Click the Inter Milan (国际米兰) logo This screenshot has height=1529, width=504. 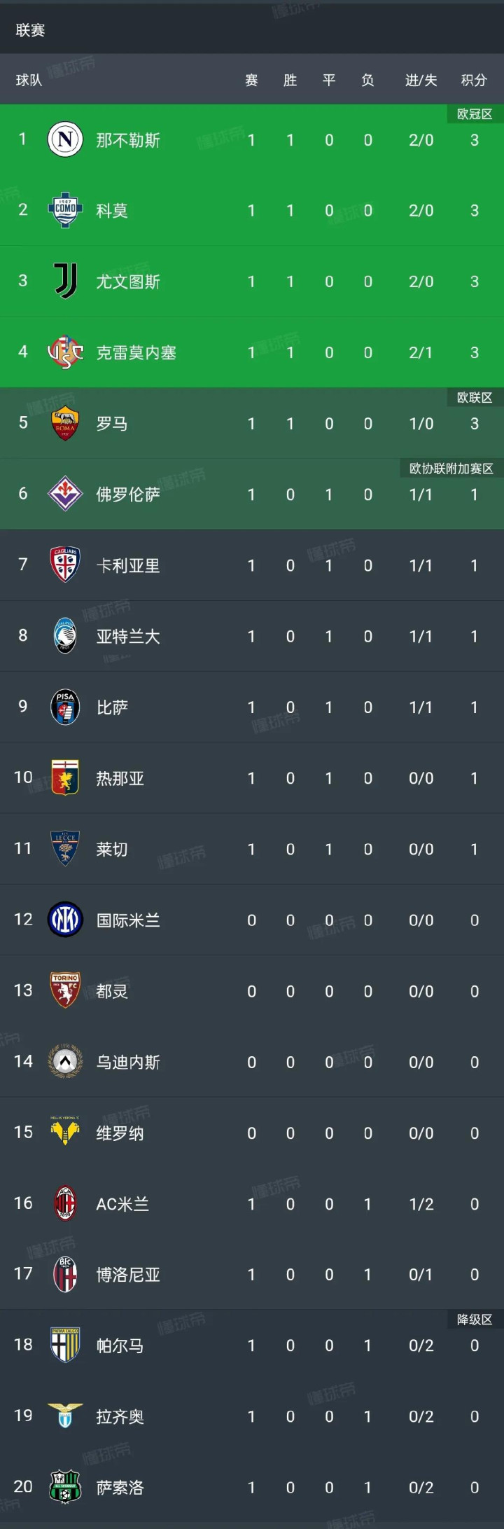[x=65, y=920]
